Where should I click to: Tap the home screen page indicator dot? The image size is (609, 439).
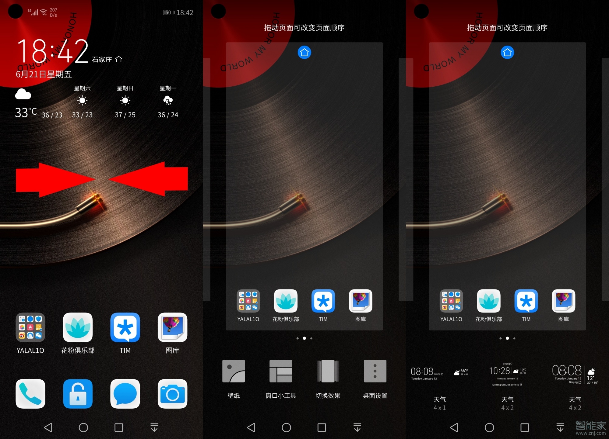[x=304, y=339]
